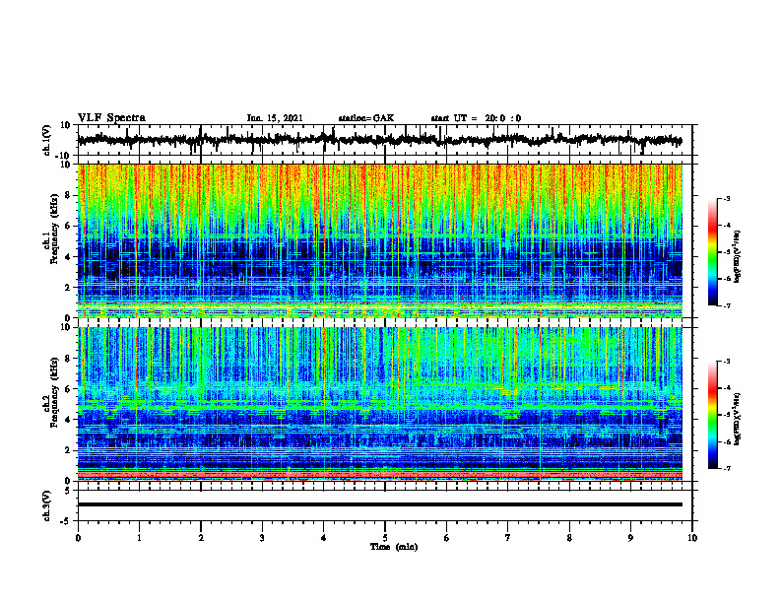Click time axis tick label "9"
The width and height of the screenshot is (780, 603).
[630, 538]
